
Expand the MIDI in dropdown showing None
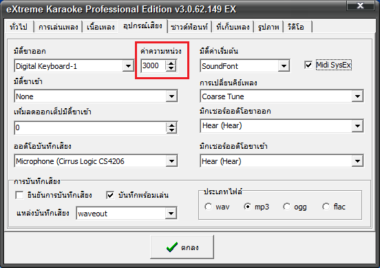(171, 96)
